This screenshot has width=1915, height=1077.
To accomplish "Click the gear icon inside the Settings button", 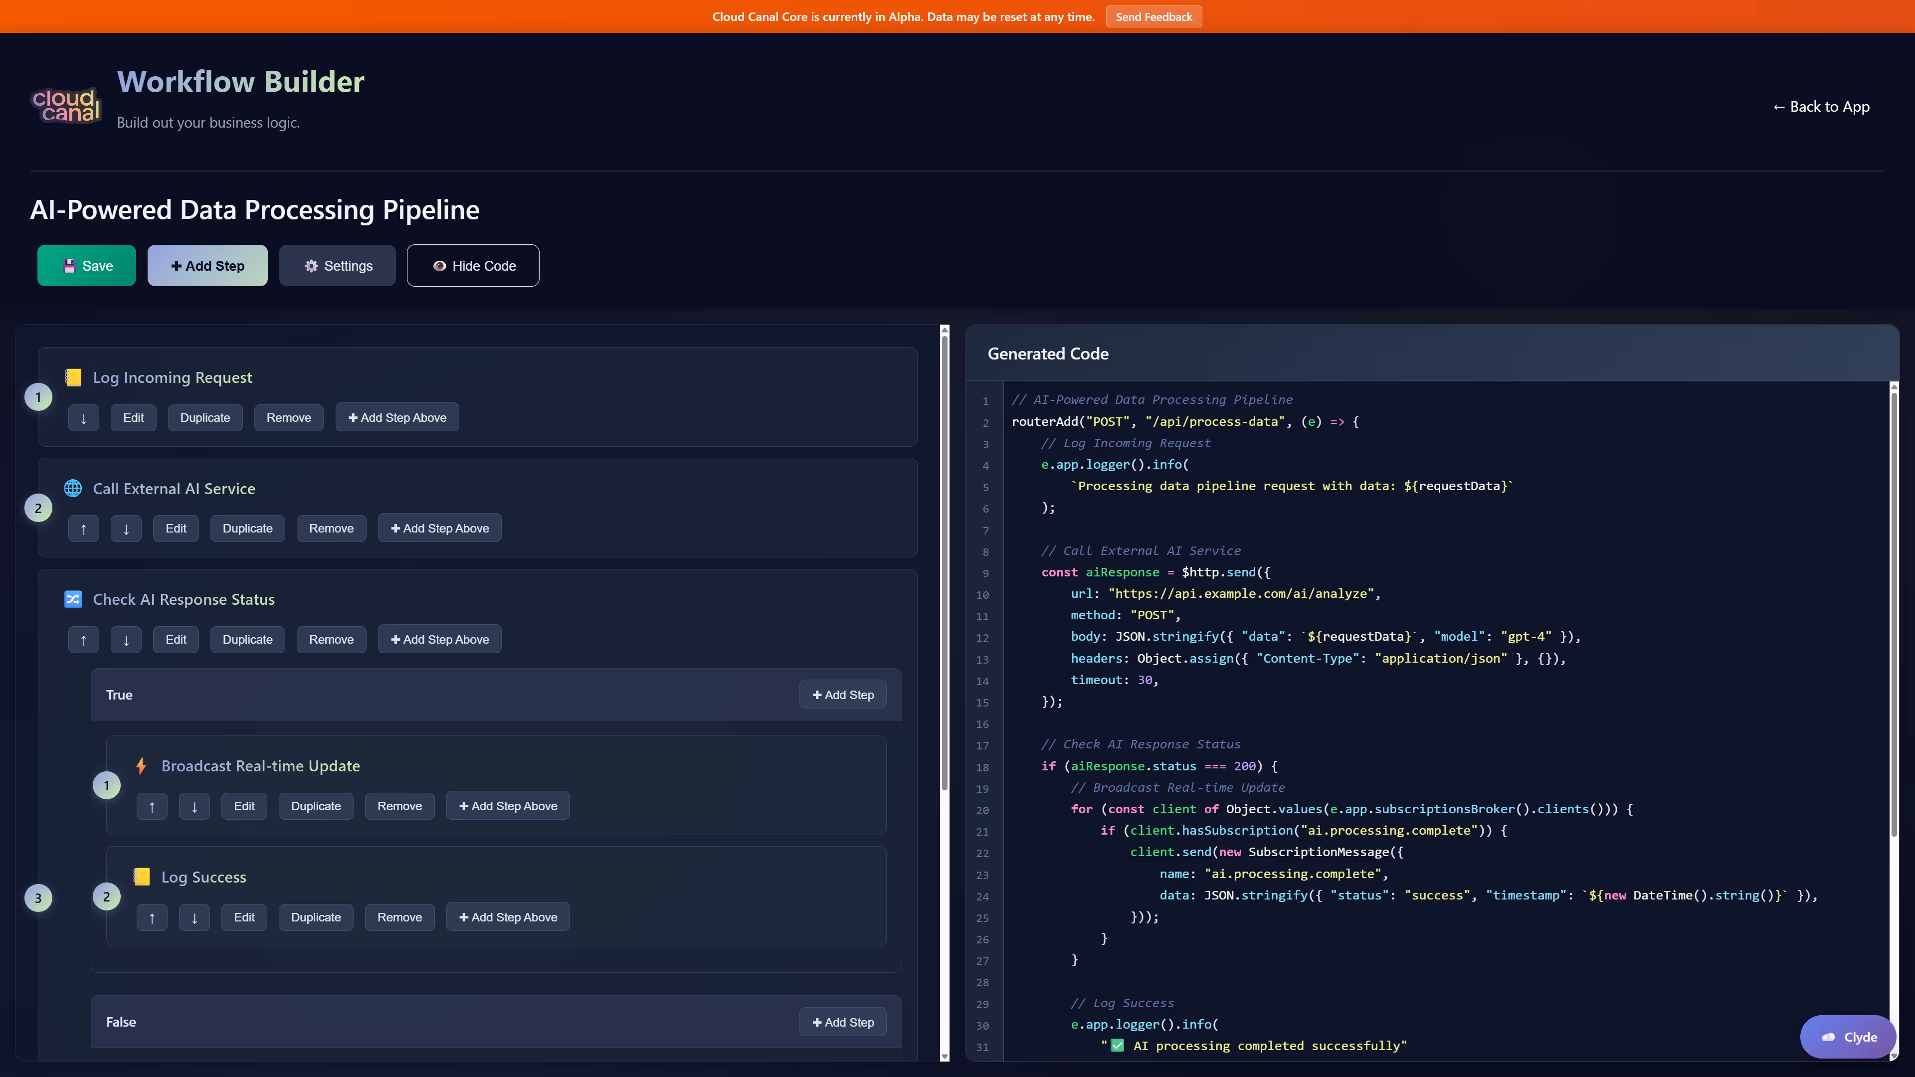I will coord(312,265).
